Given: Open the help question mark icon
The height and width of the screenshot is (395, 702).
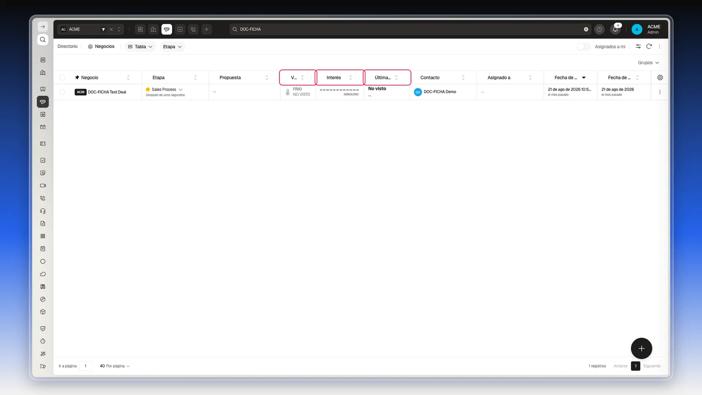Looking at the screenshot, I should pyautogui.click(x=599, y=29).
